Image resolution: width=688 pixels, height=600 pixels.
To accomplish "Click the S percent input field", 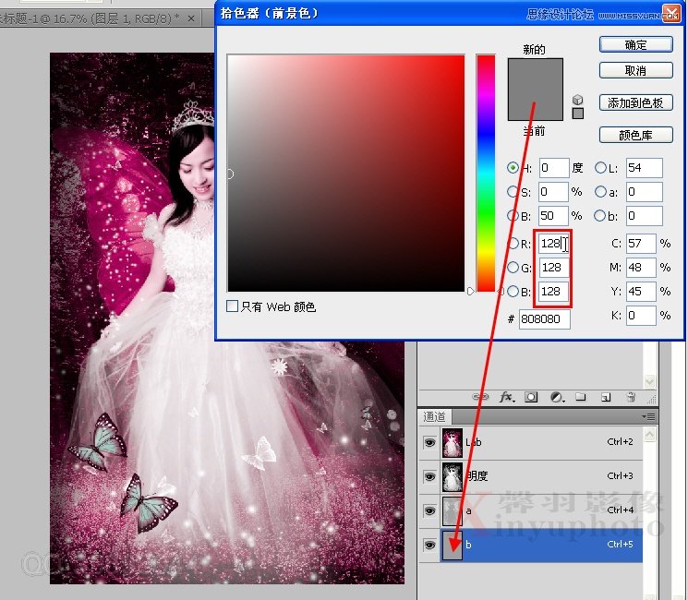I will [x=554, y=192].
